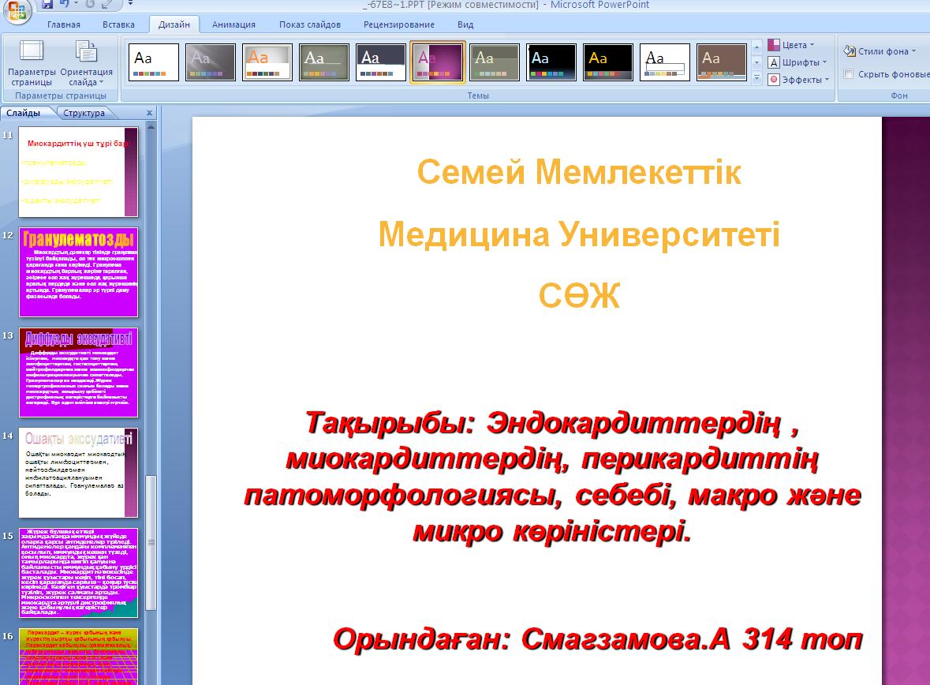Apply the black theme with yellow Aa
Image resolution: width=930 pixels, height=685 pixels.
click(x=608, y=62)
